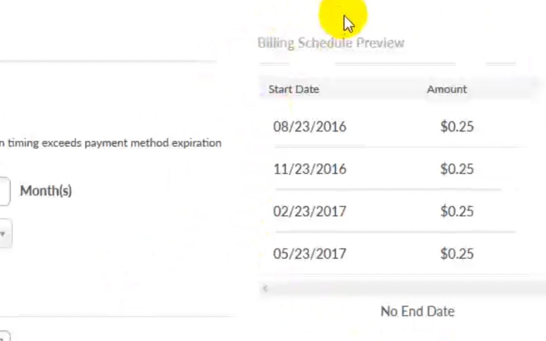
Task: Click the input box before Month(s)
Action: point(4,191)
